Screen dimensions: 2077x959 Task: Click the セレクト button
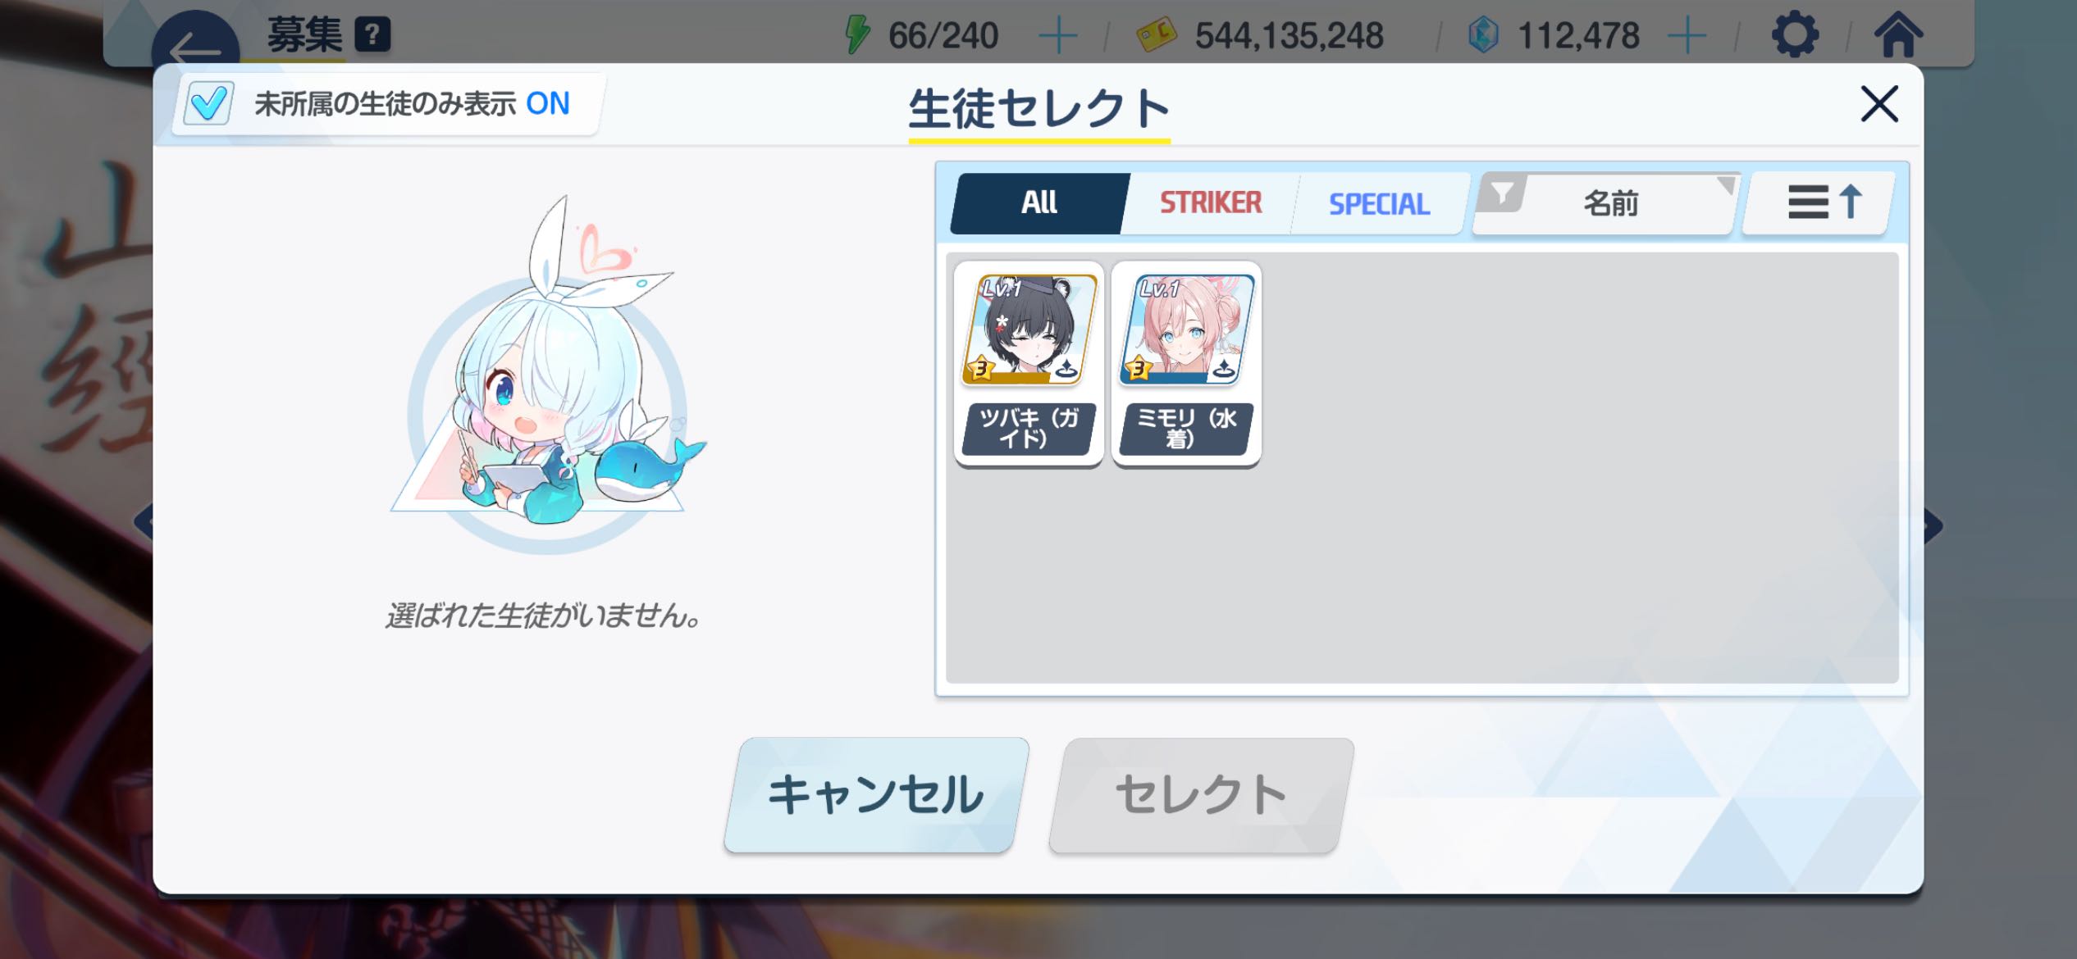point(1201,794)
